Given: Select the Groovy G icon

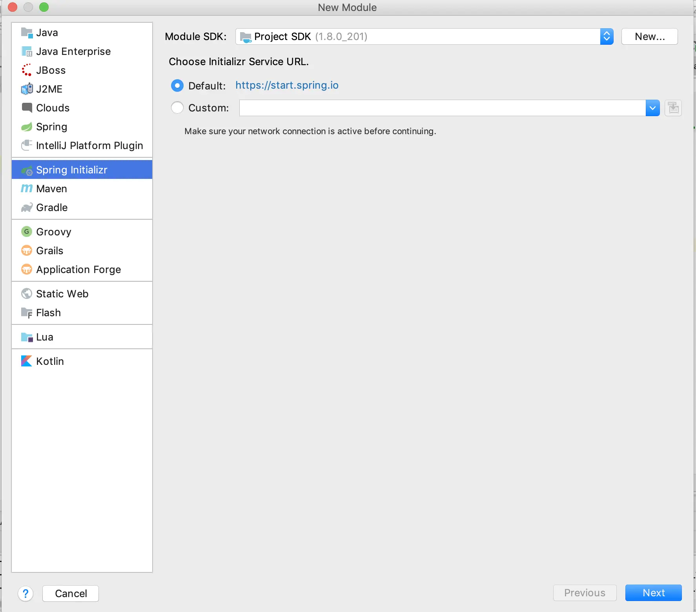Looking at the screenshot, I should click(x=27, y=231).
